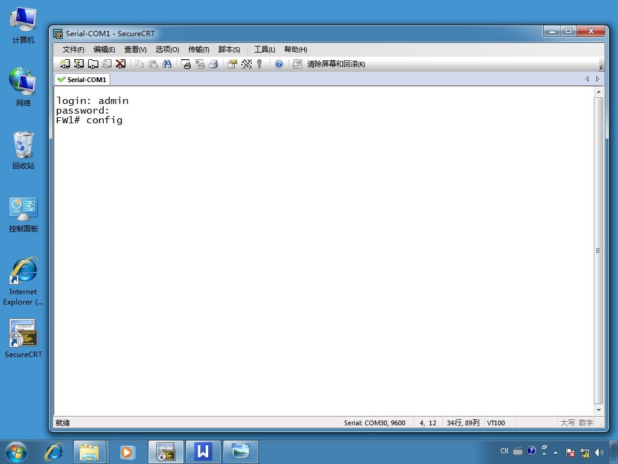Viewport: 618px width, 464px height.
Task: Open Internet Explorer desktop shortcut
Action: click(24, 282)
